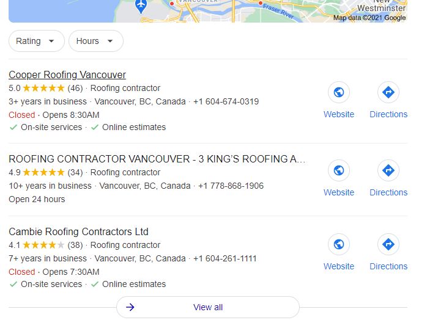The width and height of the screenshot is (438, 320).
Task: Click the View all button
Action: coord(208,307)
